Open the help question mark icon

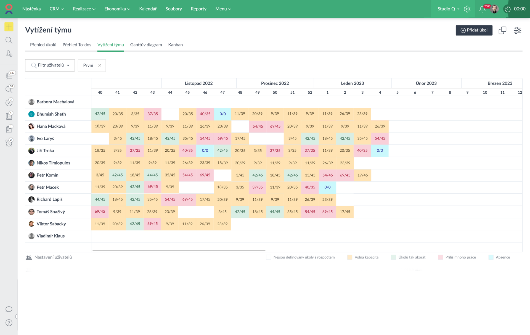9,323
